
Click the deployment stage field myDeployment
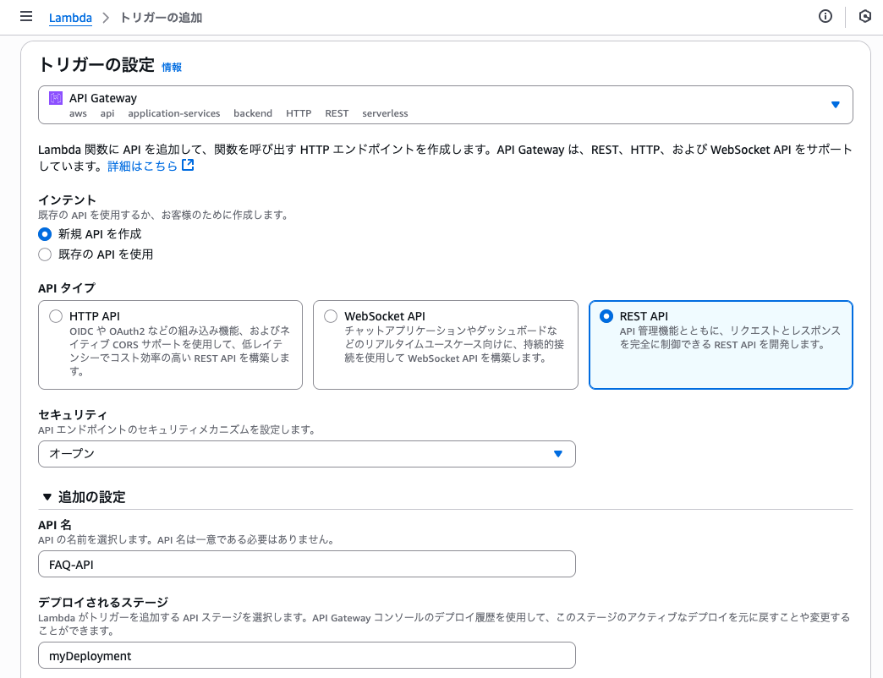307,655
